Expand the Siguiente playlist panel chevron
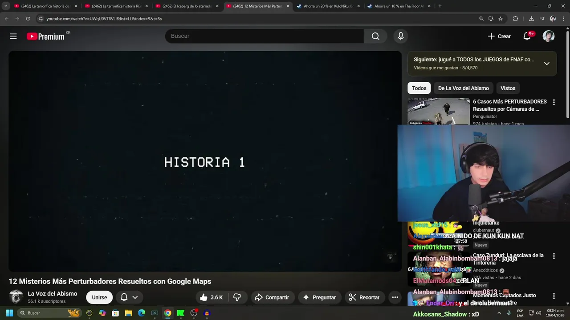This screenshot has height=320, width=570. [547, 64]
